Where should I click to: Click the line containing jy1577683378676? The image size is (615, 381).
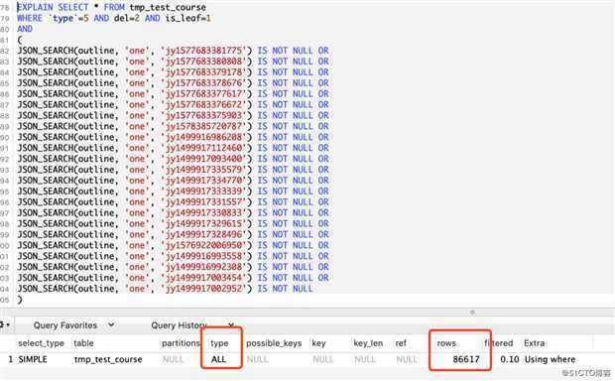click(x=173, y=83)
